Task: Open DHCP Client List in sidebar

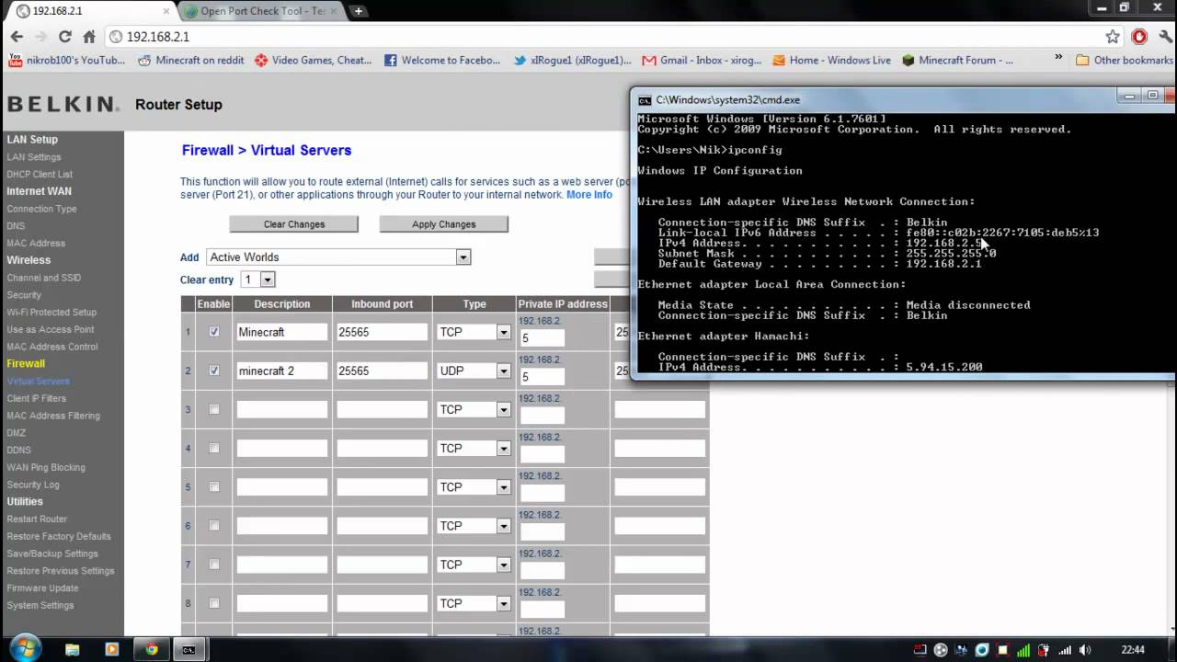Action: pyautogui.click(x=40, y=174)
